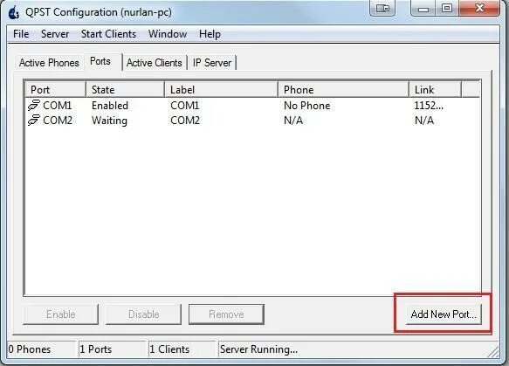Click the Waiting state of COM2
Image resolution: width=509 pixels, height=366 pixels.
(x=109, y=121)
